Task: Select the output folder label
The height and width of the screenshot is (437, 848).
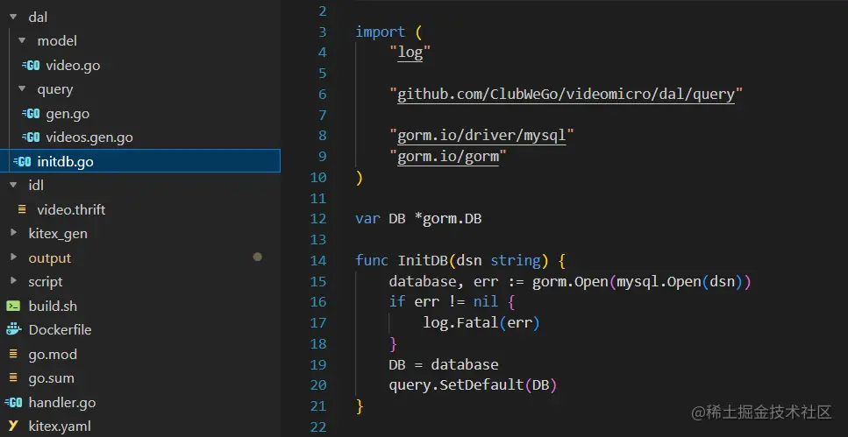Action: pos(50,258)
